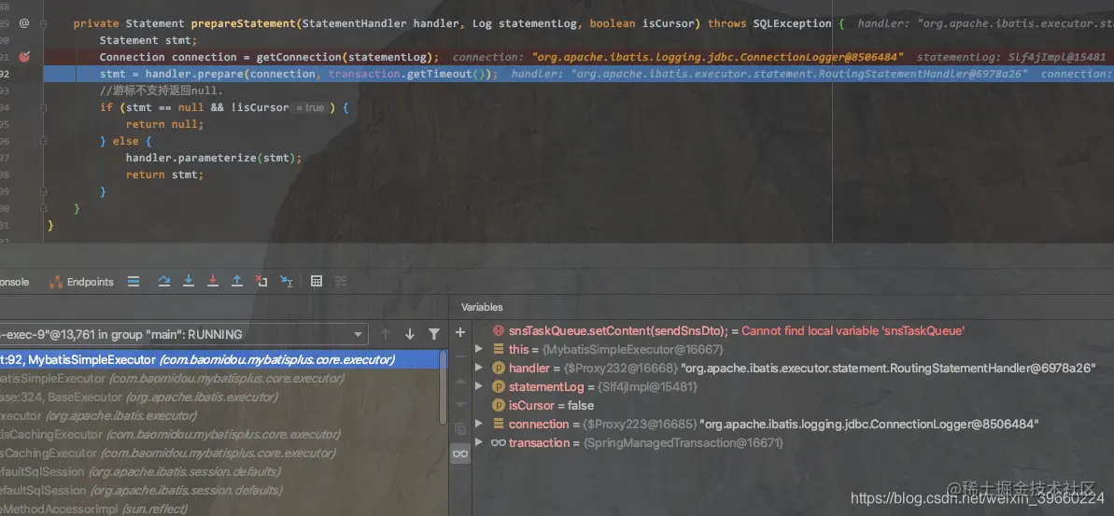Click the Step Out upward arrow

tap(237, 281)
